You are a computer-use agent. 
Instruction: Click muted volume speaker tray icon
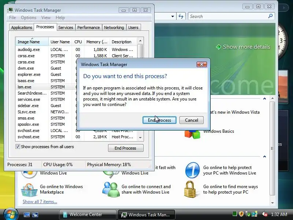point(264,214)
